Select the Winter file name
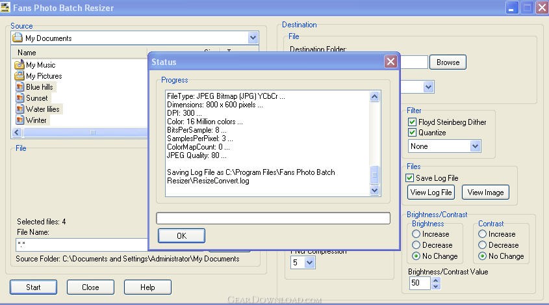The height and width of the screenshot is (305, 549). pyautogui.click(x=36, y=120)
